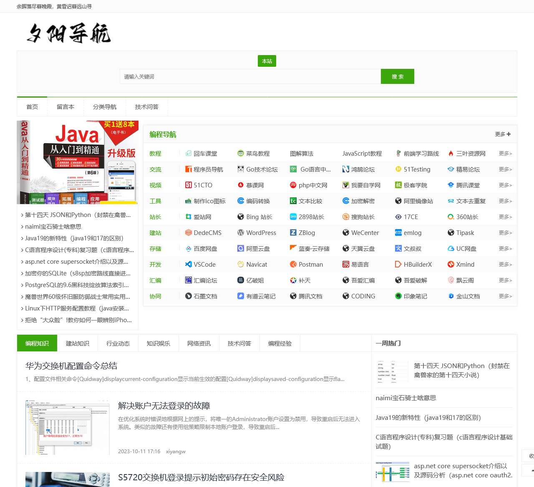Click the 爱站网 icon

tap(189, 217)
